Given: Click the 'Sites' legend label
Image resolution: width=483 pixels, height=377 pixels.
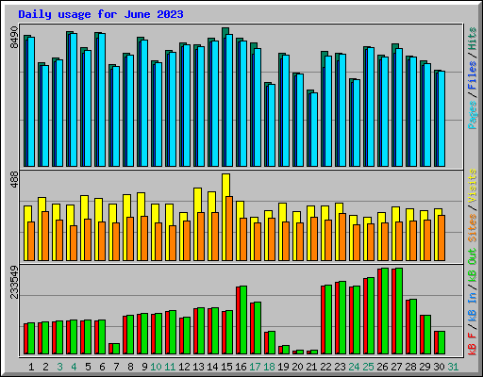Looking at the screenshot, I should pos(473,228).
